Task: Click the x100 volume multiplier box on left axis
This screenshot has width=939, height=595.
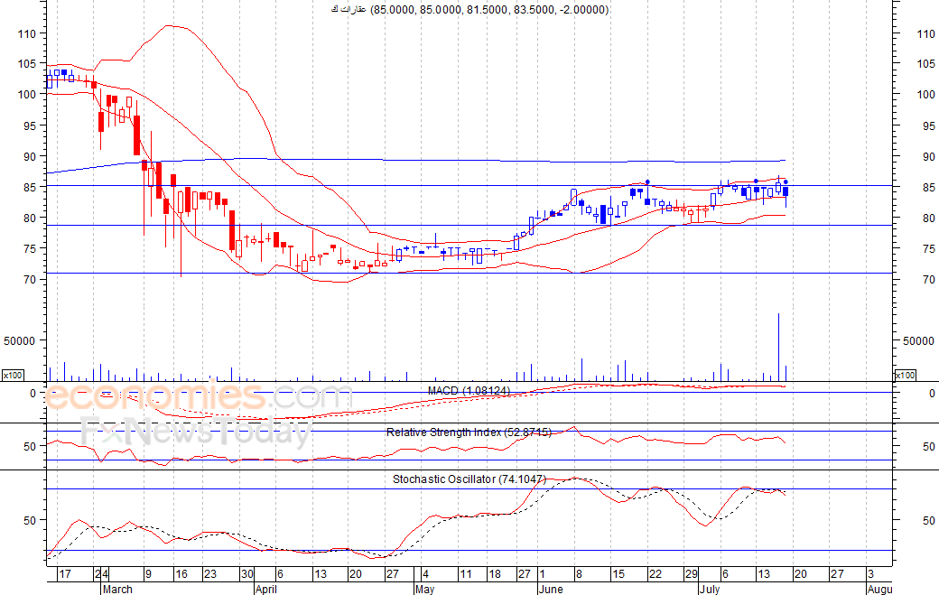Action: [x=13, y=376]
